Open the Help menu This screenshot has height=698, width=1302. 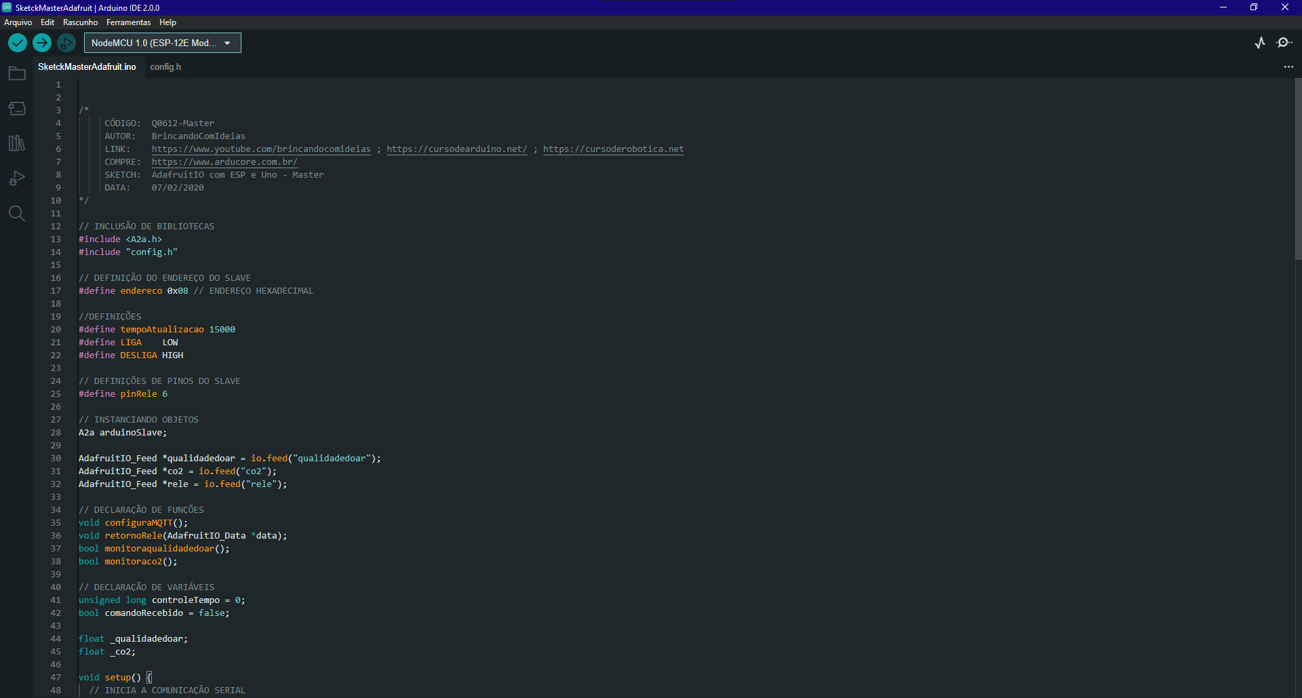167,22
